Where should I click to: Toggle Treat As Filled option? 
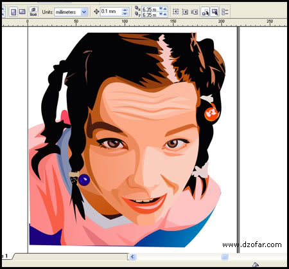point(215,12)
